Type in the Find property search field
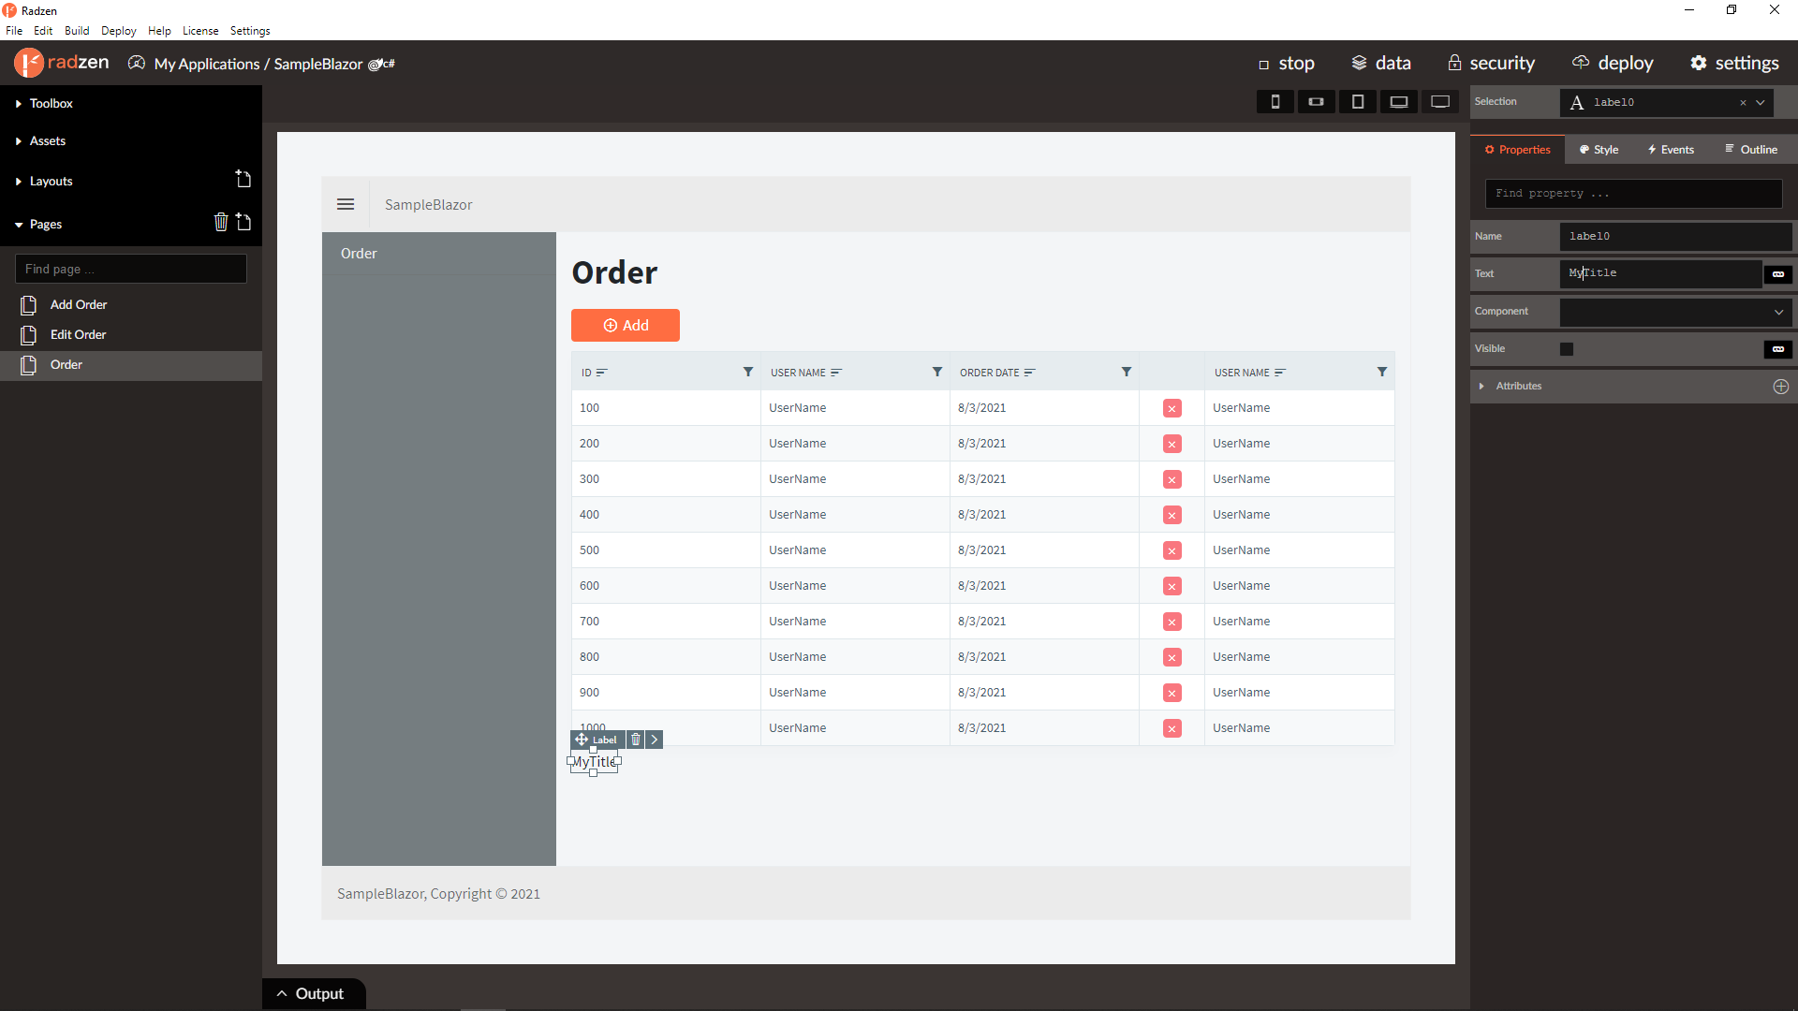 1632,193
